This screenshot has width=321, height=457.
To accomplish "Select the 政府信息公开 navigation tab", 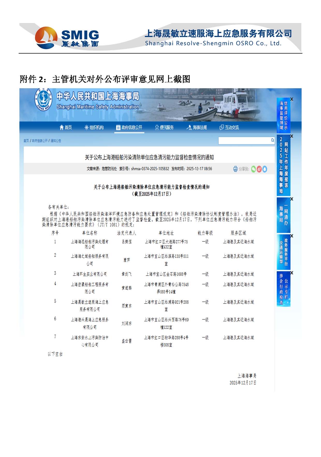I will pos(129,127).
